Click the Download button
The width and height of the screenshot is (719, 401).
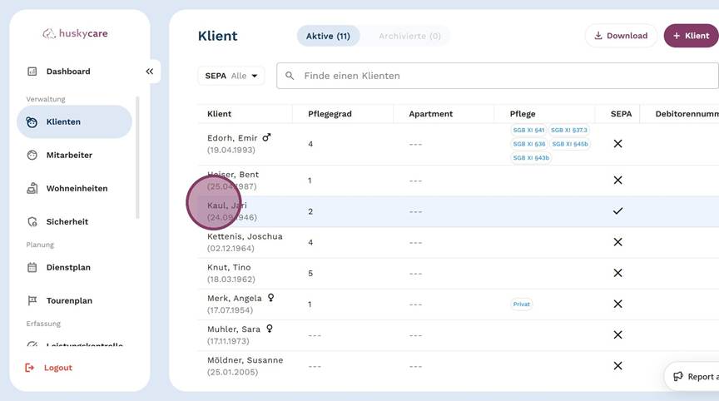point(621,36)
